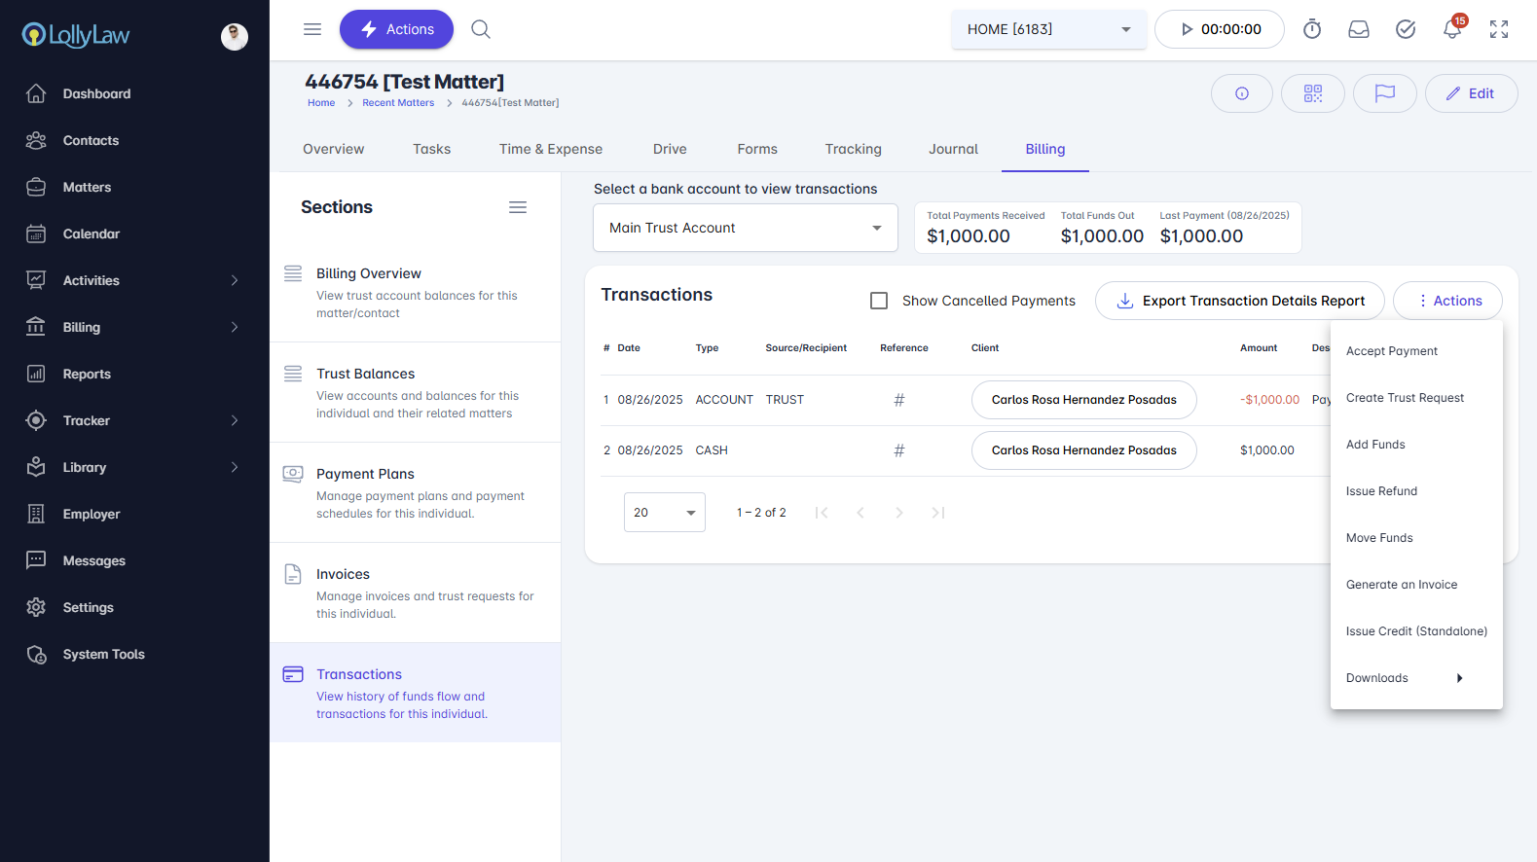1537x862 pixels.
Task: Select Issue Refund from Actions menu
Action: pos(1381,491)
